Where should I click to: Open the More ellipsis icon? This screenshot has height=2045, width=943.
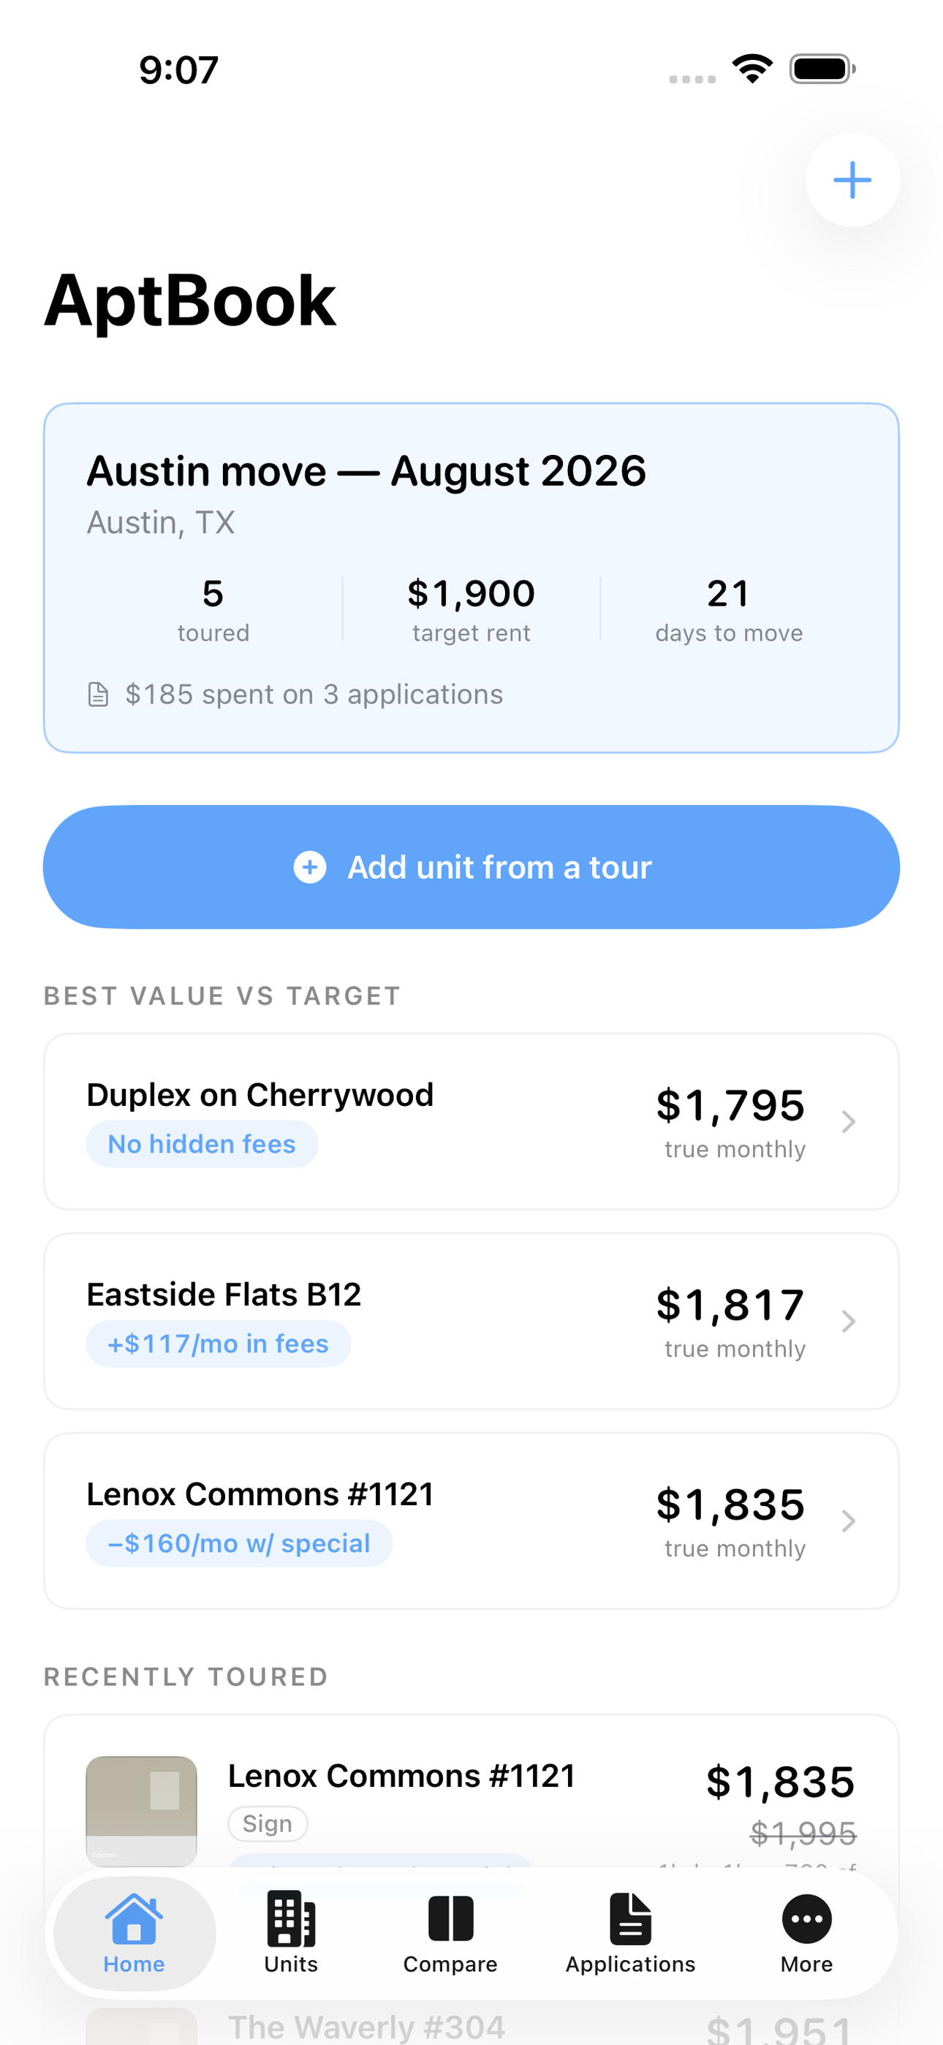click(x=806, y=1918)
